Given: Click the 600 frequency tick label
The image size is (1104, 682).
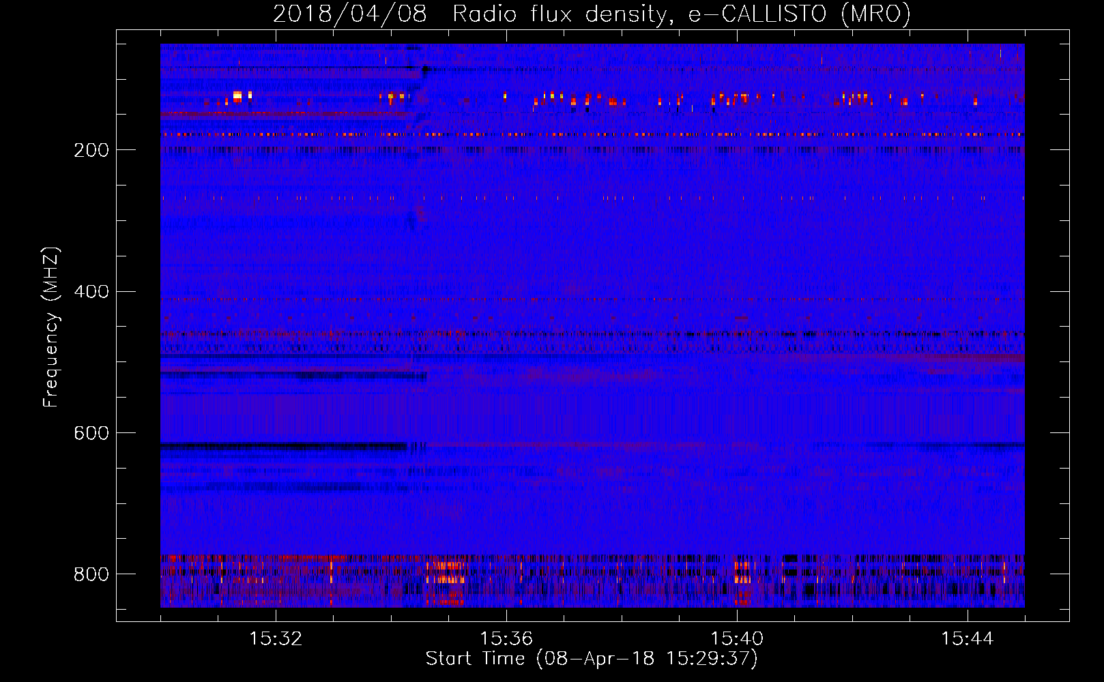Looking at the screenshot, I should pos(91,434).
